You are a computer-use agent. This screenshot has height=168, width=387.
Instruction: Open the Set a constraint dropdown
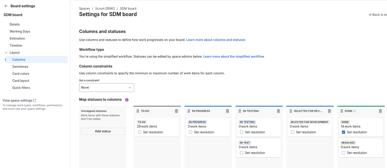[106, 88]
